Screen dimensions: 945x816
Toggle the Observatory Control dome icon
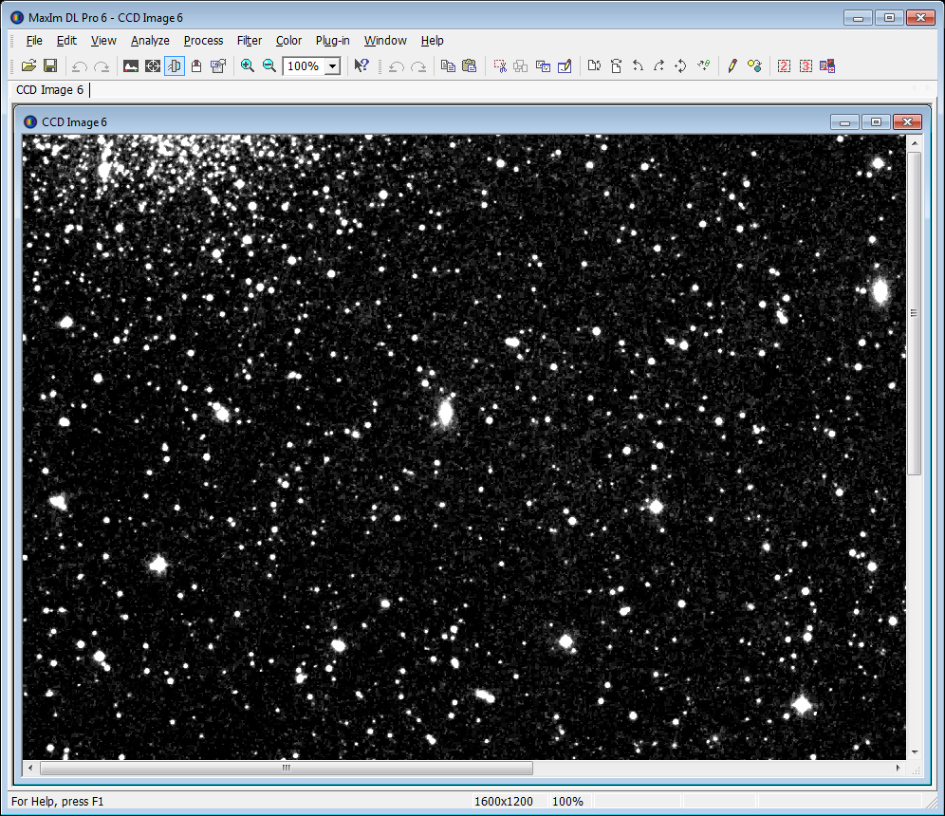[195, 66]
